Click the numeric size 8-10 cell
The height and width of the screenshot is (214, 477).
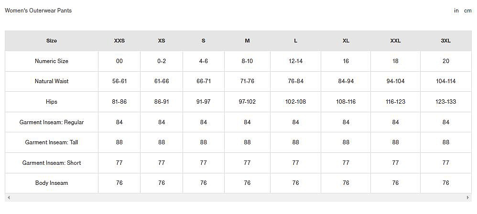click(x=247, y=61)
